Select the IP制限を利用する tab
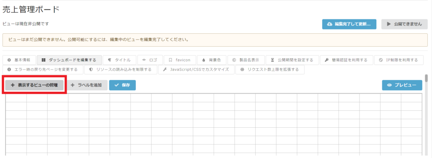This screenshot has width=432, height=158. click(399, 60)
